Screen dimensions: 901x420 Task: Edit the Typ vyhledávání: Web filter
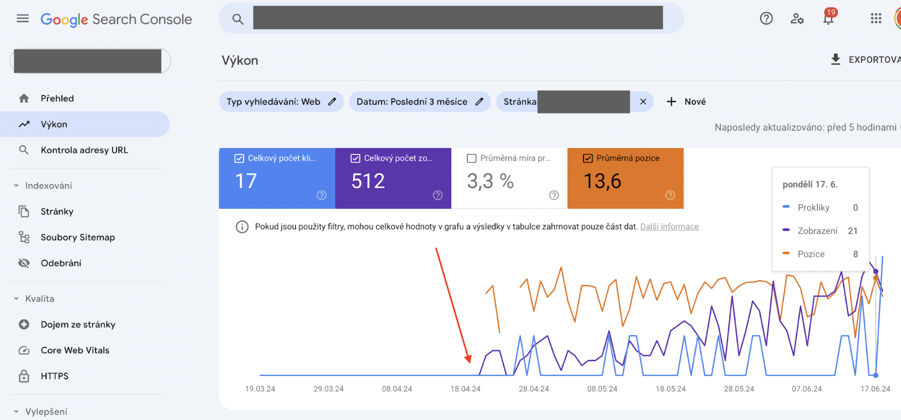point(281,102)
